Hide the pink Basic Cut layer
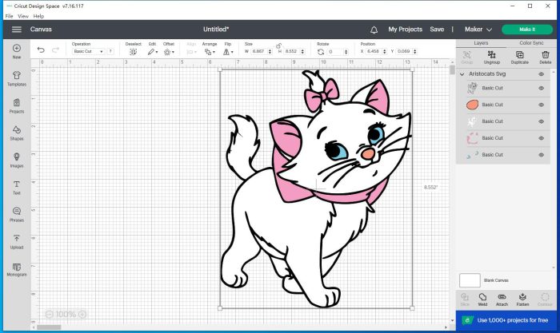The height and width of the screenshot is (333, 560). [x=542, y=138]
